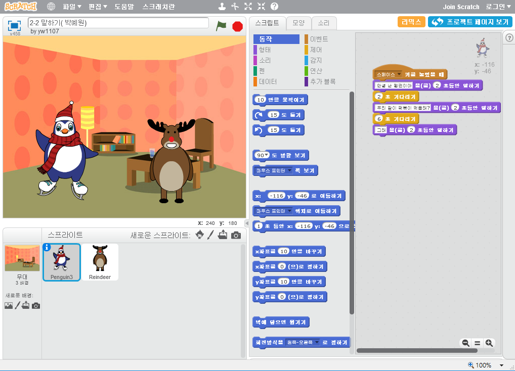
Task: Select the 형태 block category
Action: [265, 50]
